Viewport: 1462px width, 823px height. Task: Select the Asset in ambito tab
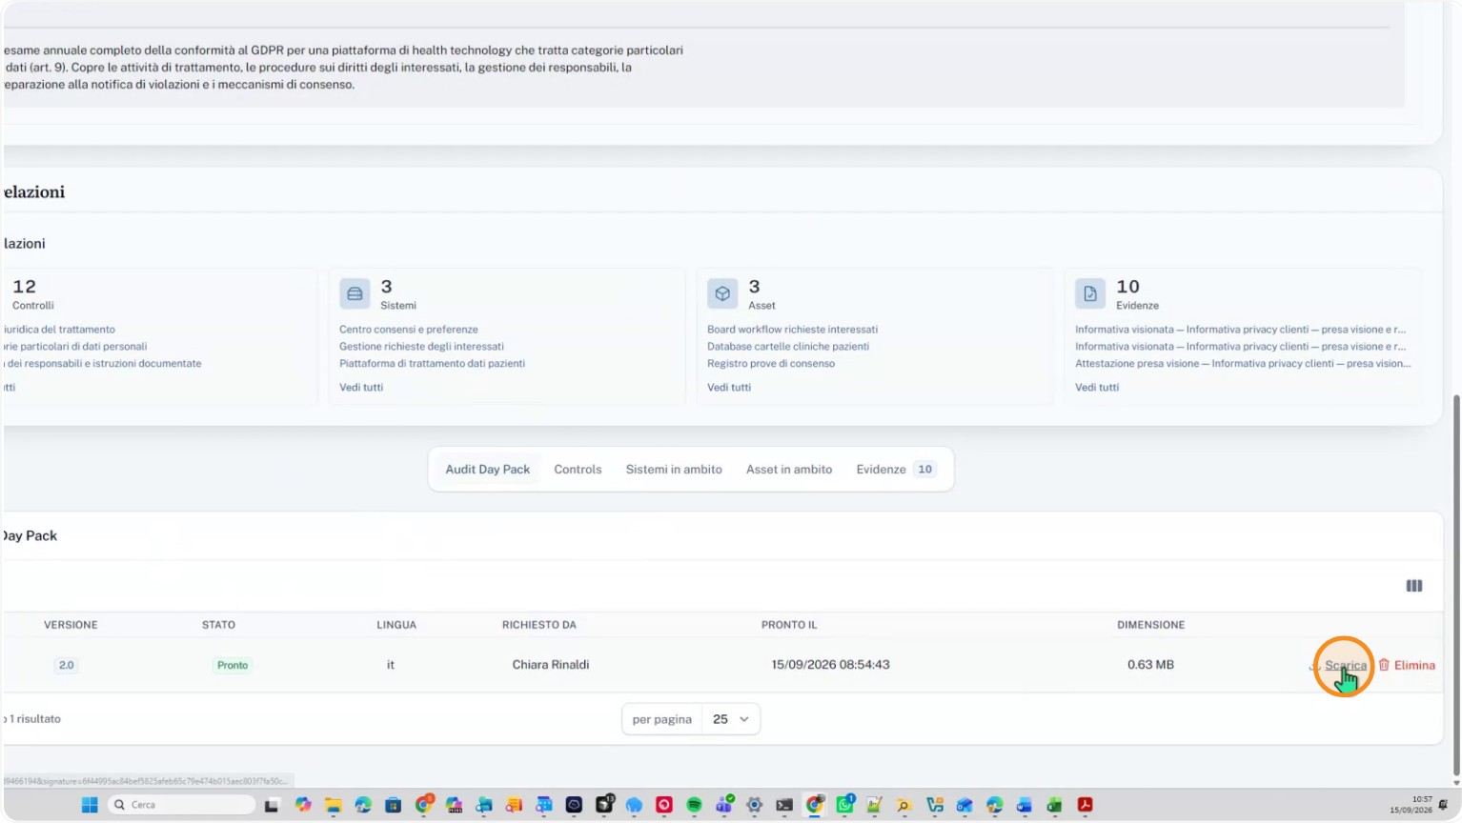(x=789, y=470)
